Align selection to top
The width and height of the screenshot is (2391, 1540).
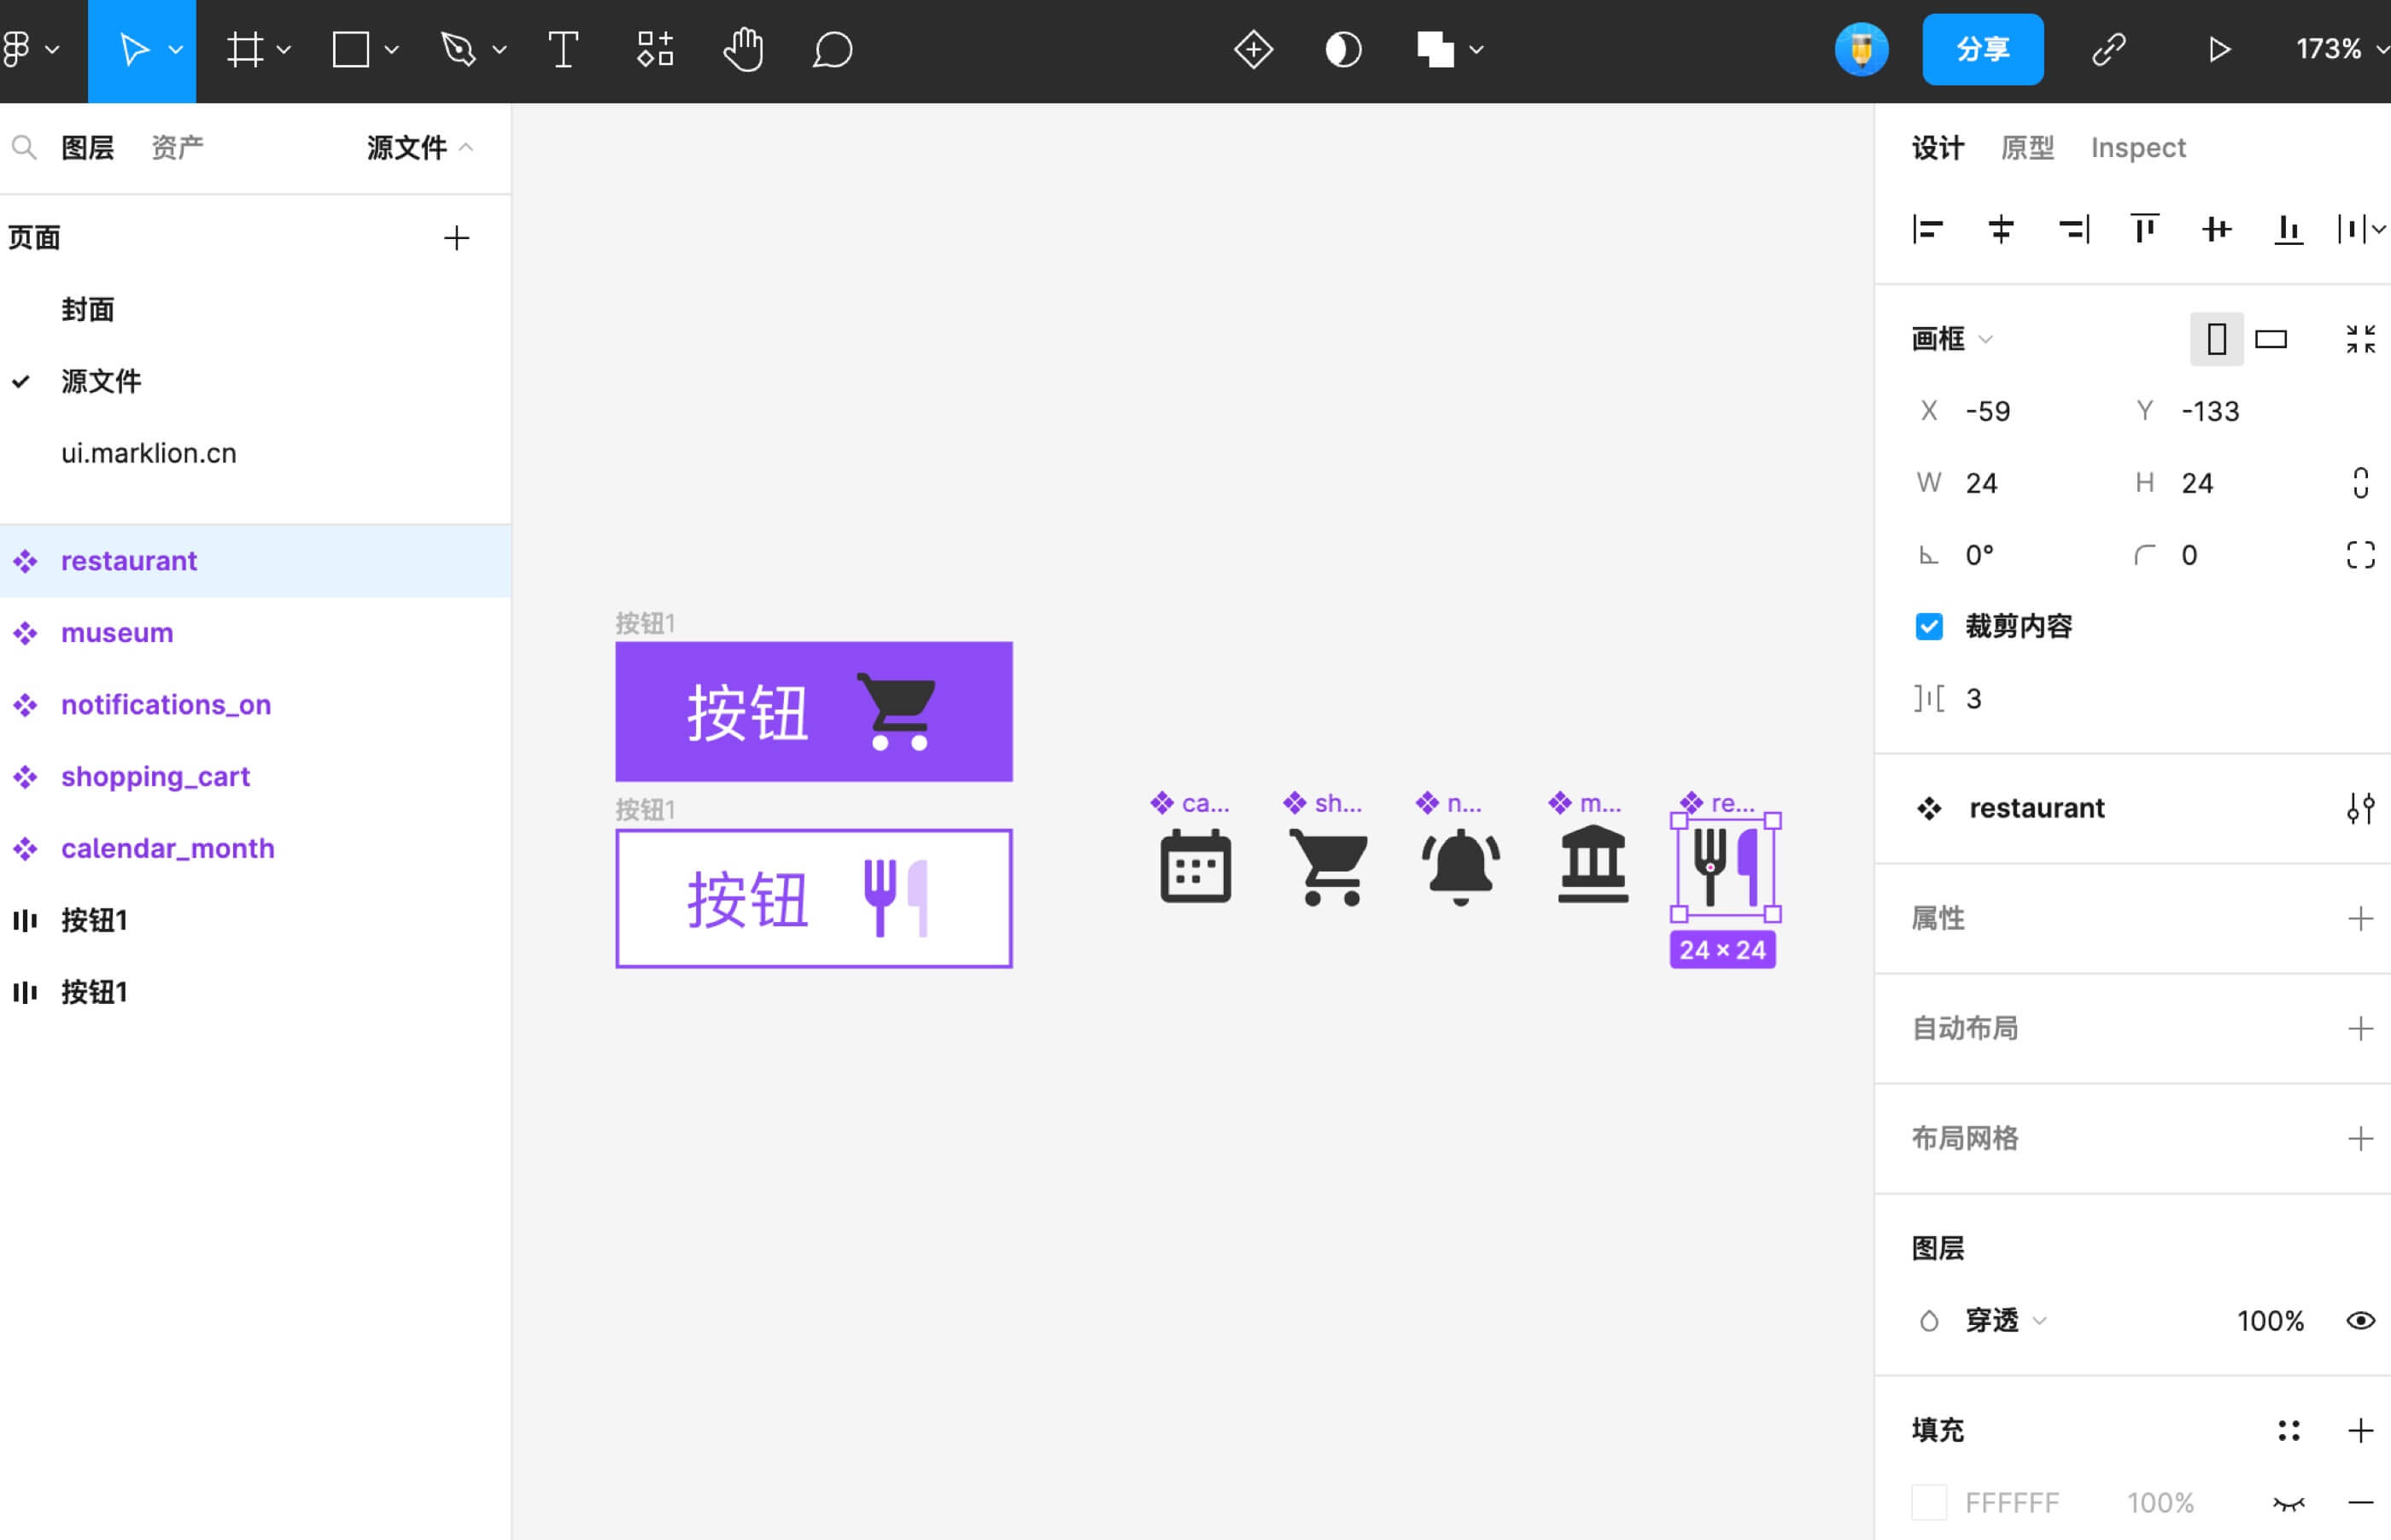click(x=2144, y=229)
